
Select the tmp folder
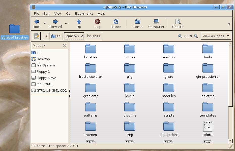(x=130, y=129)
